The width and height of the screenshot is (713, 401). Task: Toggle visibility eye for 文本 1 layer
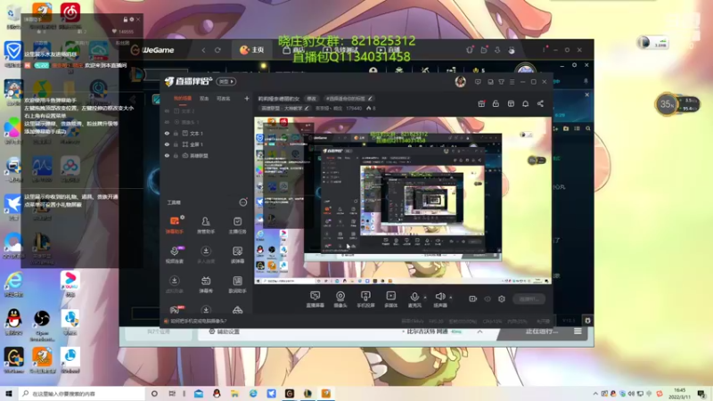point(167,133)
